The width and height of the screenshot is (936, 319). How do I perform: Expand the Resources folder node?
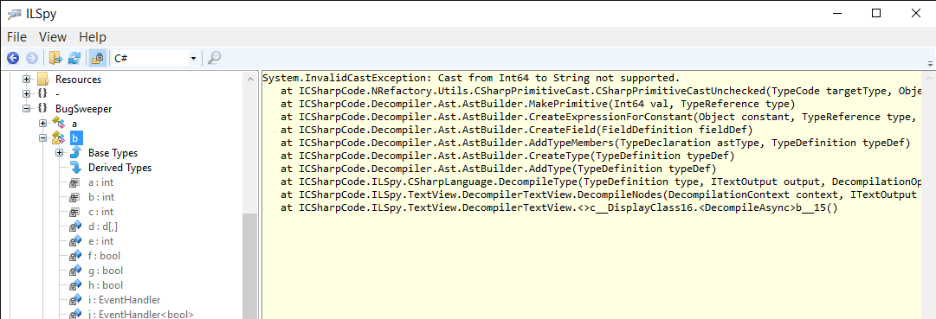[26, 80]
